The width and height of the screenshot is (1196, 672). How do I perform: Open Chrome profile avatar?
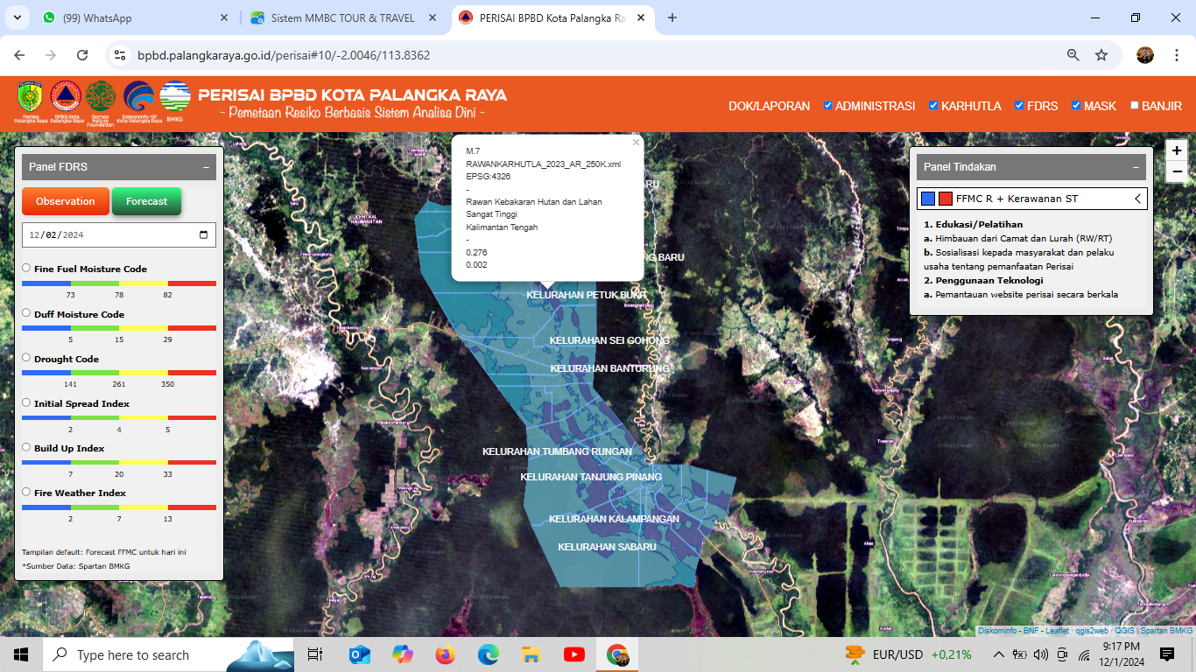click(1145, 55)
